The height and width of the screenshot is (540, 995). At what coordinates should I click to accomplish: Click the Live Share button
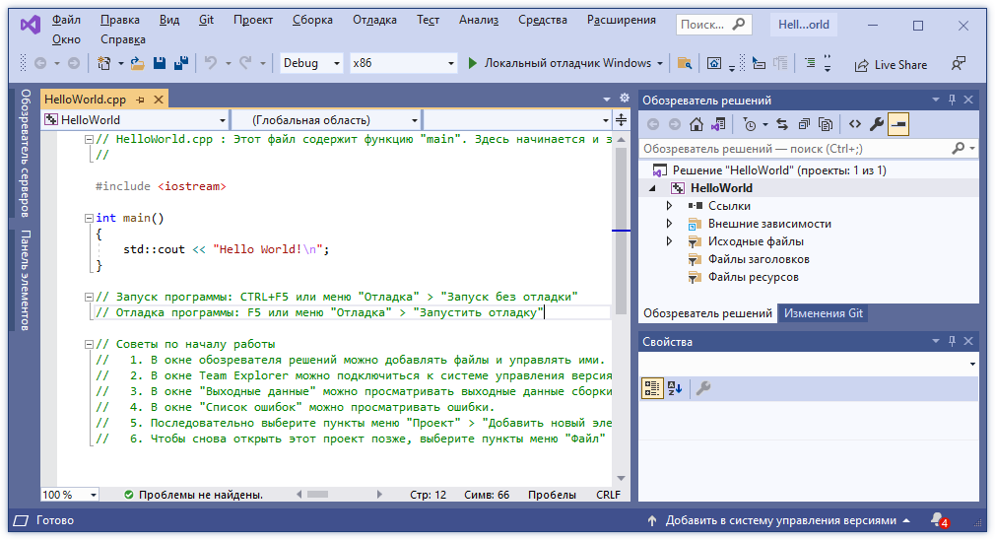(890, 64)
